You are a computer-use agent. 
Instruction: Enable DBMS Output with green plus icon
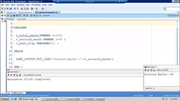145,70
